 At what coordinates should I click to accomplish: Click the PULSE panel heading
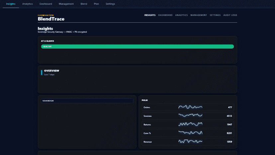pyautogui.click(x=145, y=100)
